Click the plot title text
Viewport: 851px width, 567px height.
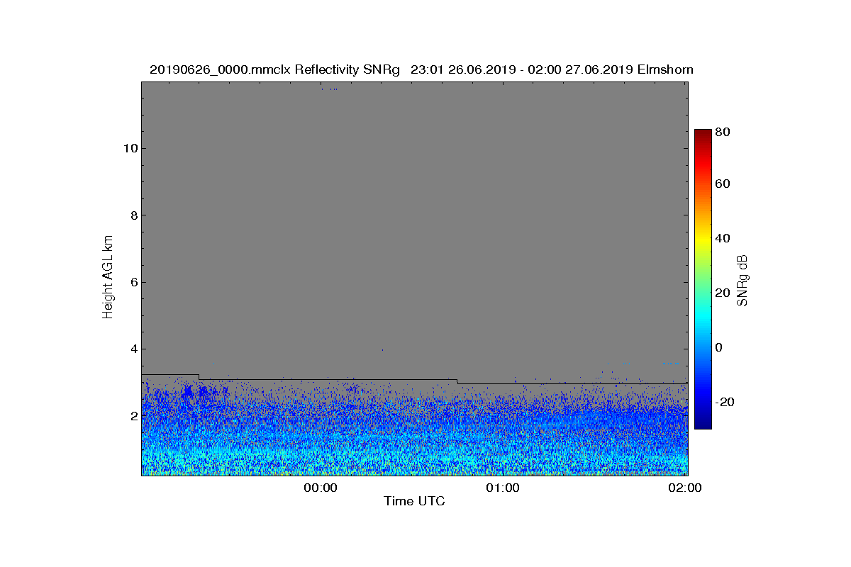421,69
